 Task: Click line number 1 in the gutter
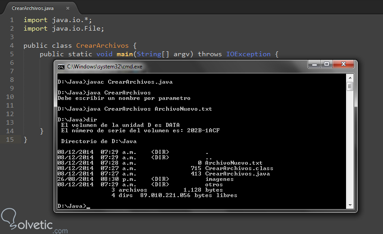click(x=12, y=20)
